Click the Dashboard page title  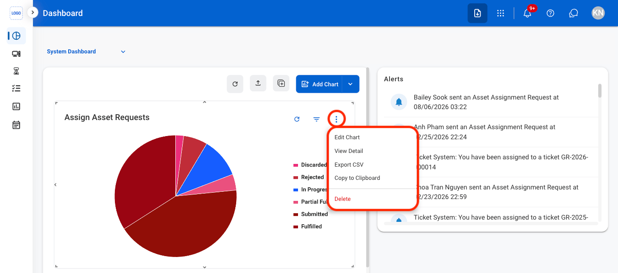point(63,13)
